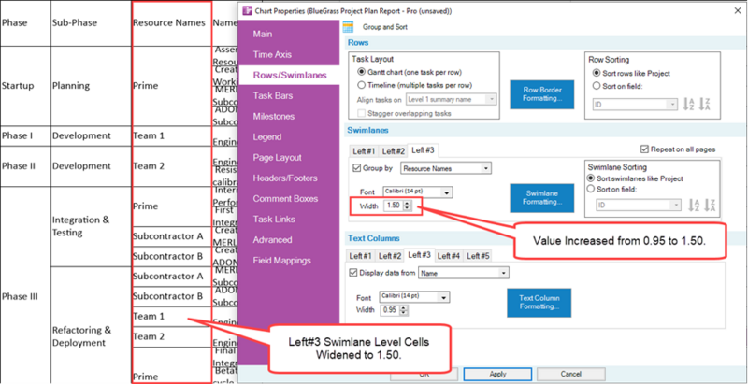The width and height of the screenshot is (748, 384).
Task: Select Timeline multiple tasks per row
Action: click(x=361, y=86)
